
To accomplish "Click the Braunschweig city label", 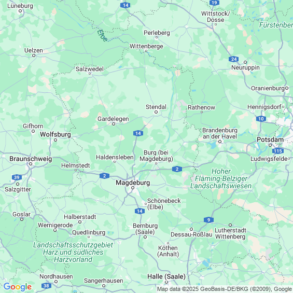I will click(31, 159).
